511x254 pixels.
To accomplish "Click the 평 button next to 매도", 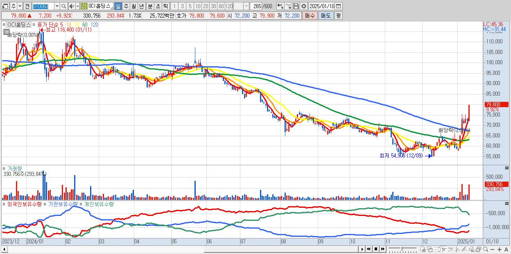I will 338,16.
